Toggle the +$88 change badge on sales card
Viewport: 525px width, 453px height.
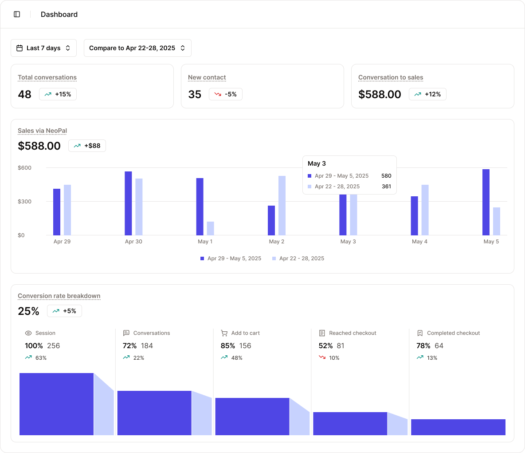click(x=87, y=145)
